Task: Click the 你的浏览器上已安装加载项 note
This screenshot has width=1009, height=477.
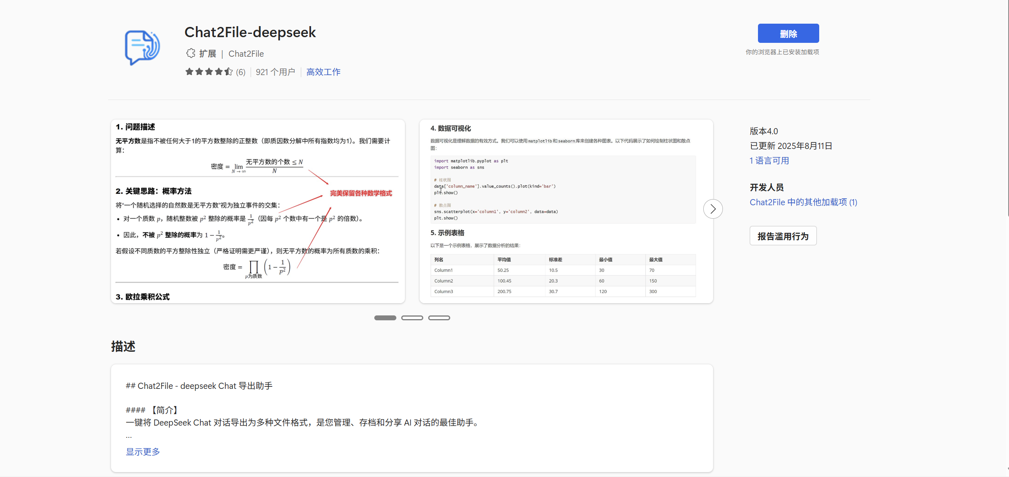Action: pyautogui.click(x=782, y=52)
